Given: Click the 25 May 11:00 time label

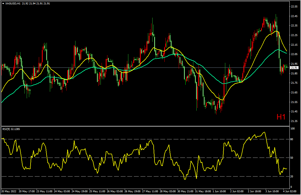Looking at the screenshot, I should 97,191.
